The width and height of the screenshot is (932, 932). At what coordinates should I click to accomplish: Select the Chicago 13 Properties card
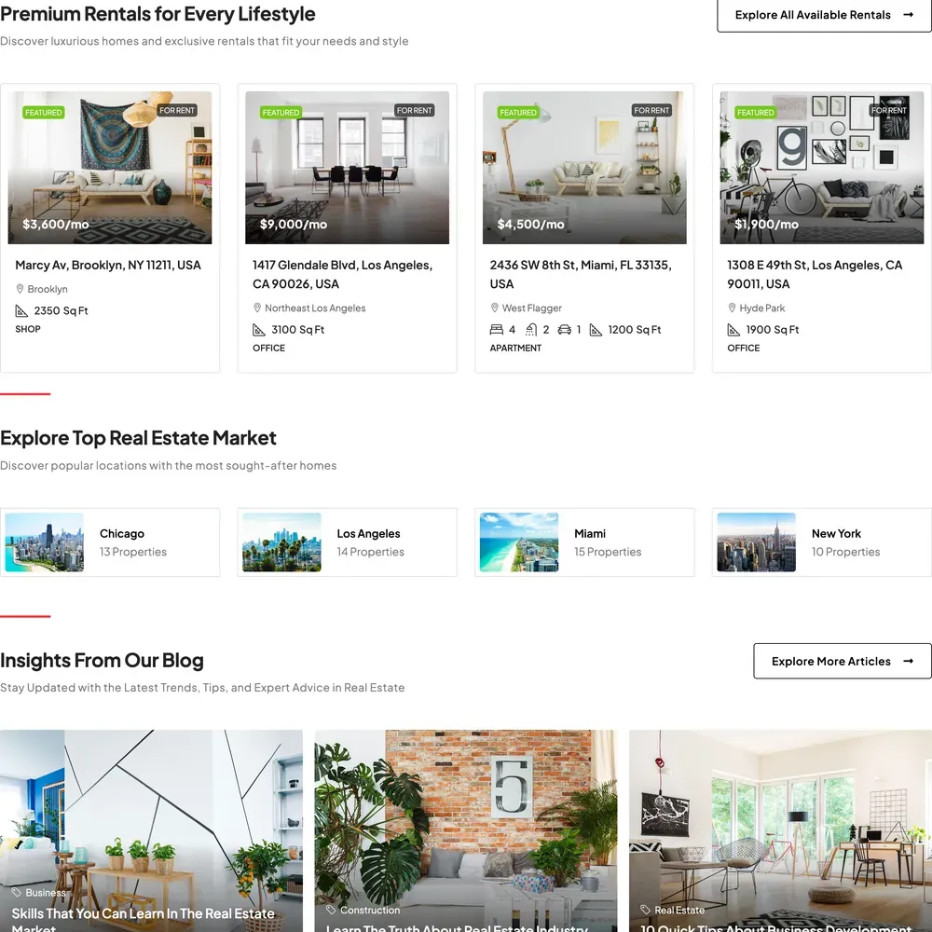pos(110,542)
